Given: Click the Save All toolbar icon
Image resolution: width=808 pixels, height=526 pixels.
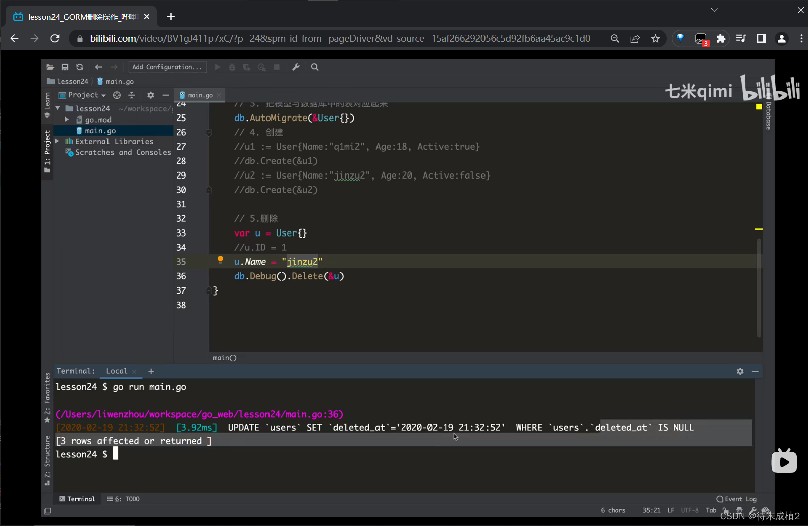Looking at the screenshot, I should coord(65,67).
